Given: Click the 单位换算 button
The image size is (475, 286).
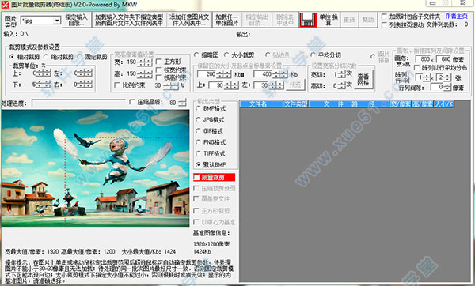Looking at the screenshot, I should (x=329, y=20).
